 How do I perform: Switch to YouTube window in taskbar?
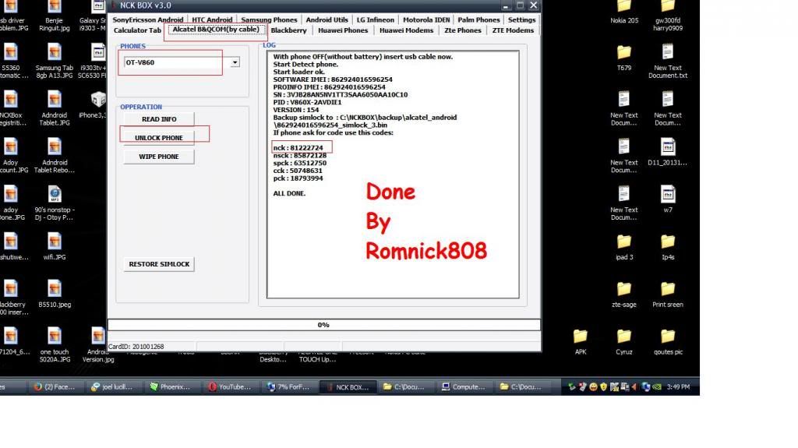pos(230,386)
